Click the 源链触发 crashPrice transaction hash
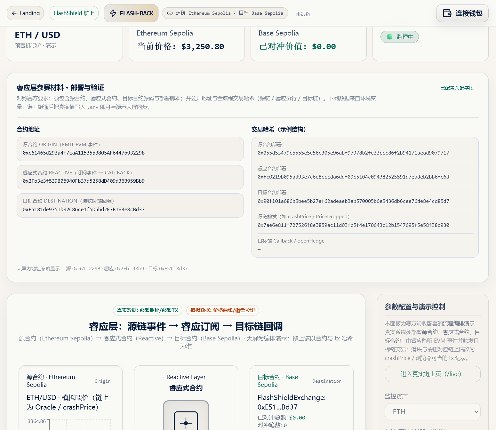The height and width of the screenshot is (430, 496). (353, 225)
